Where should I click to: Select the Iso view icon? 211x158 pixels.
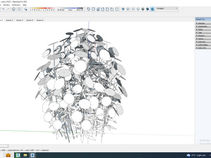click(88, 9)
